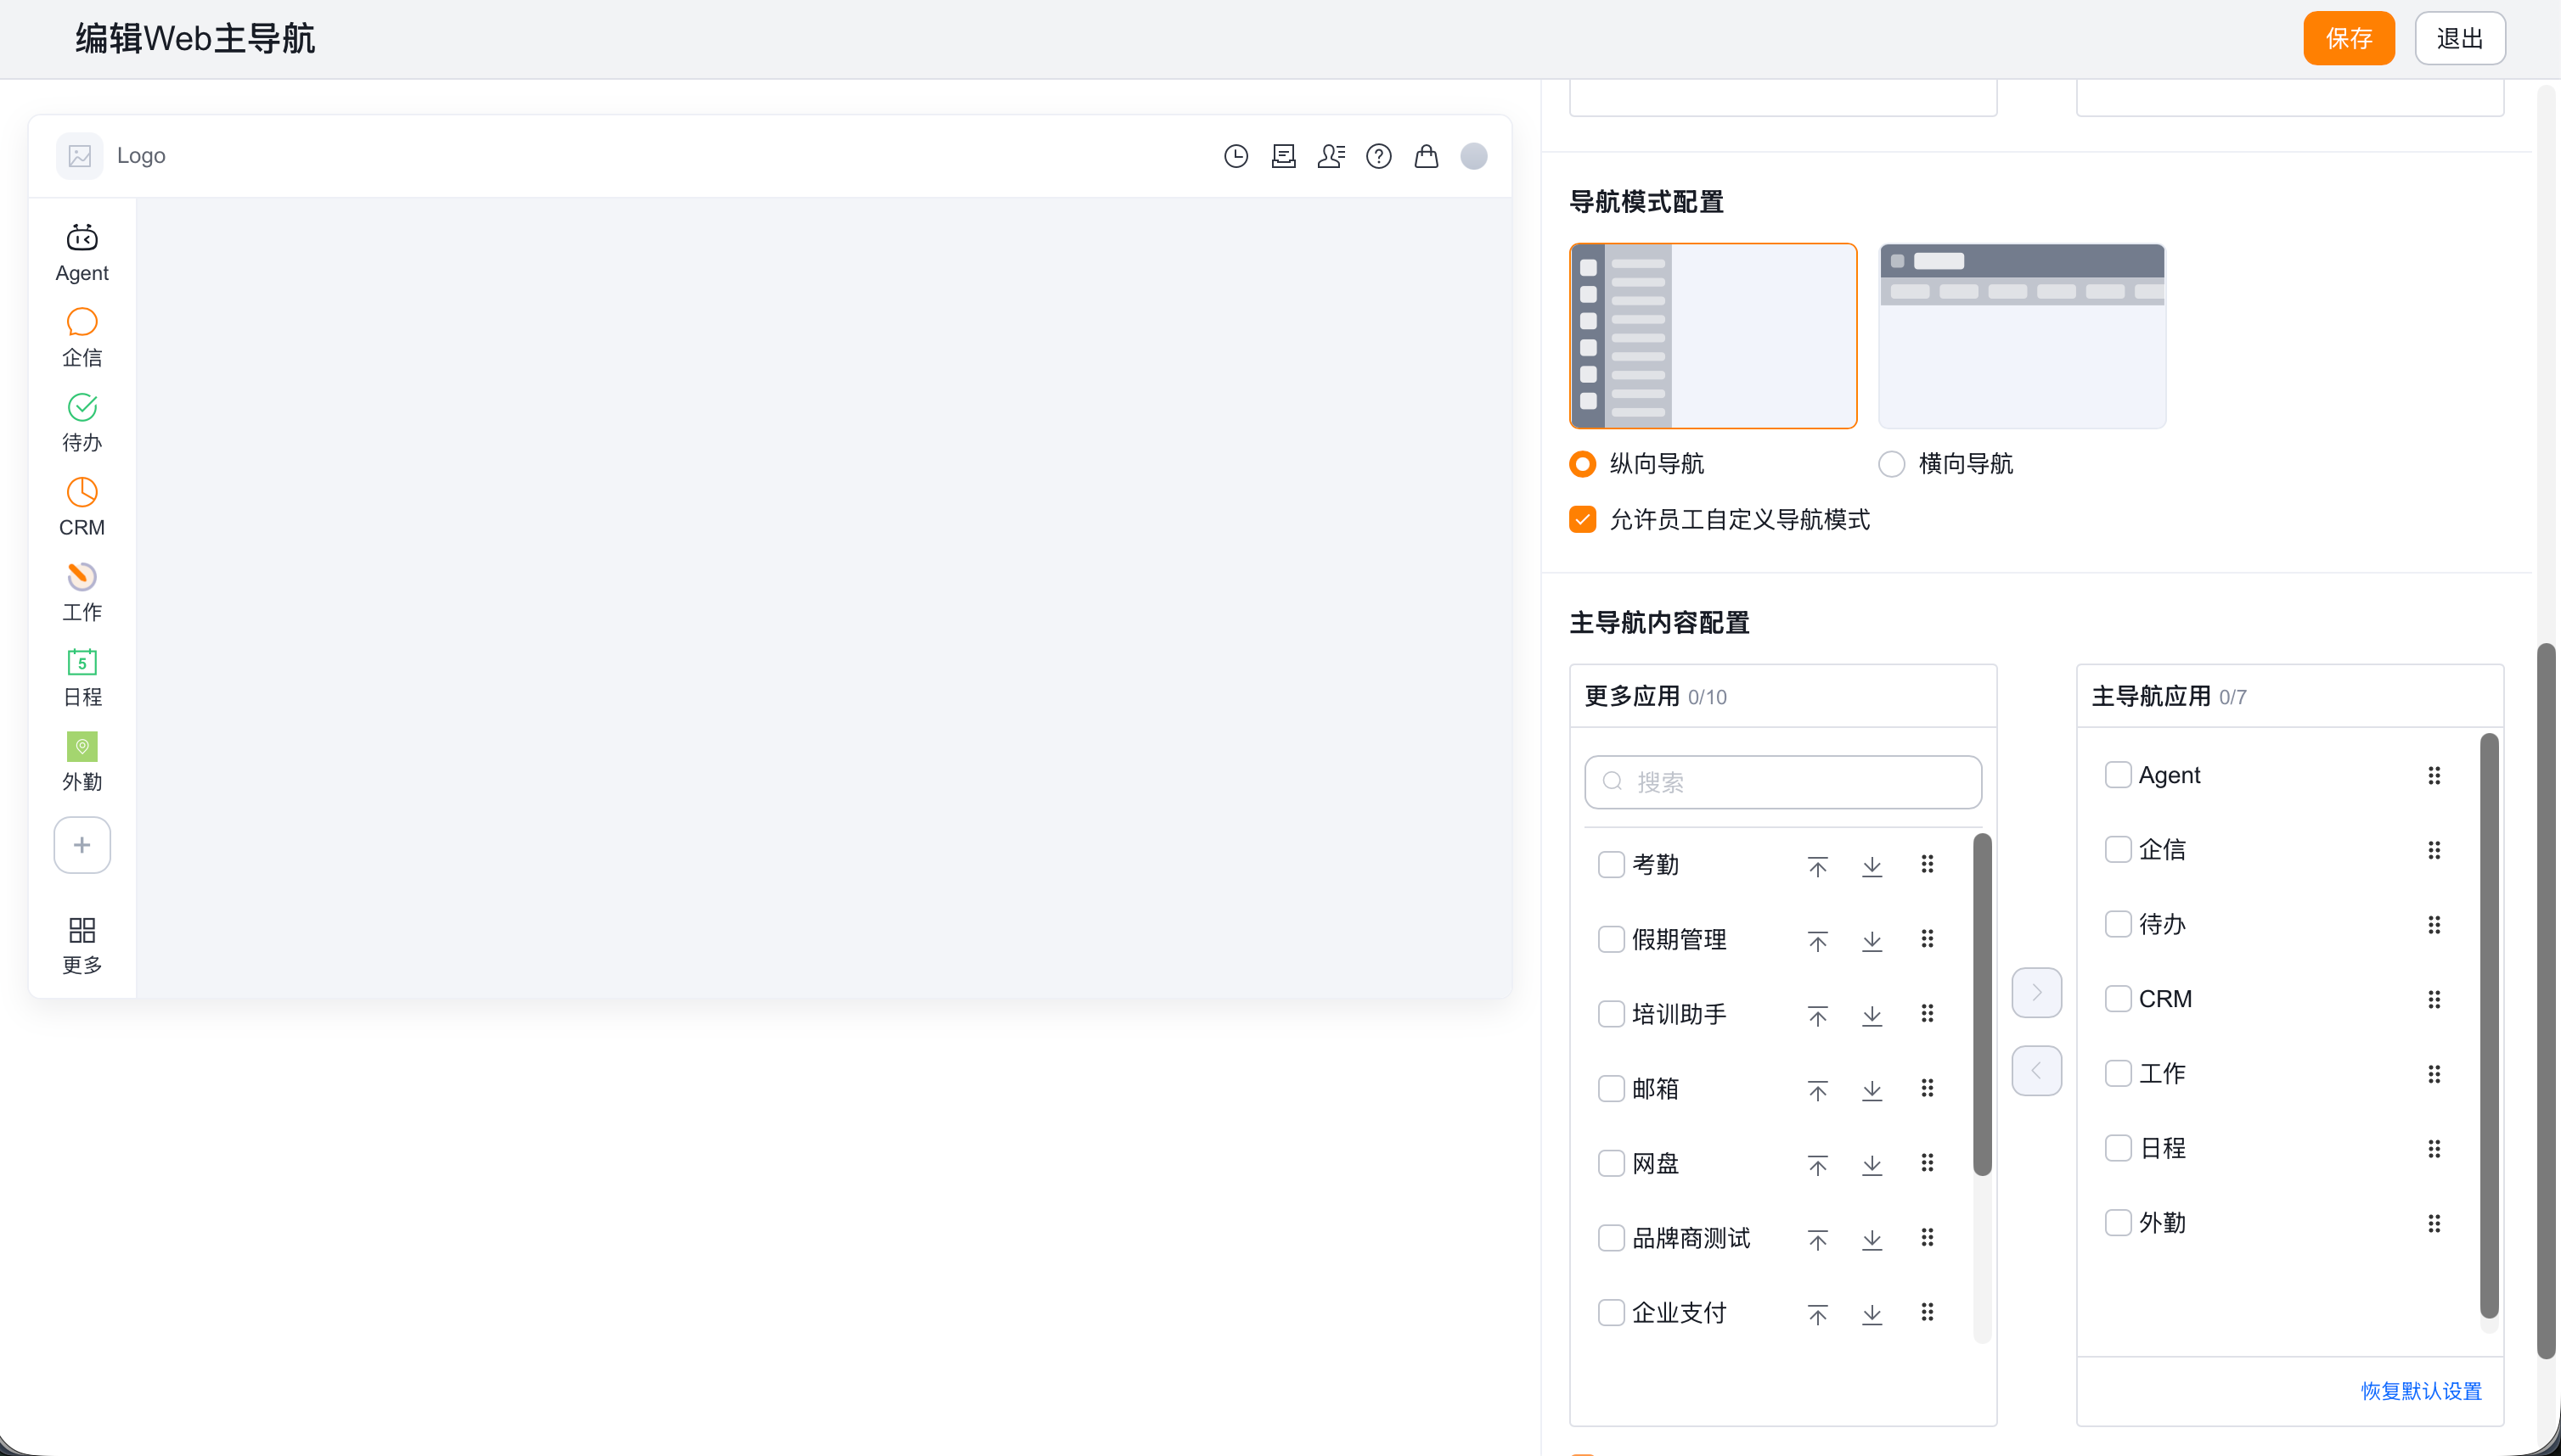Move 考勤 to top with the up arrow
Image resolution: width=2561 pixels, height=1456 pixels.
1817,865
